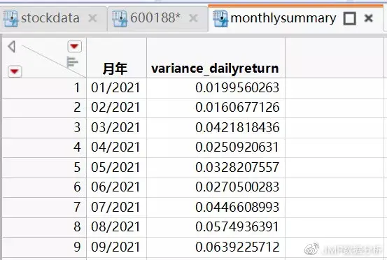This screenshot has height=260, width=387.
Task: Click the cell 05/2021
Action: tap(115, 167)
